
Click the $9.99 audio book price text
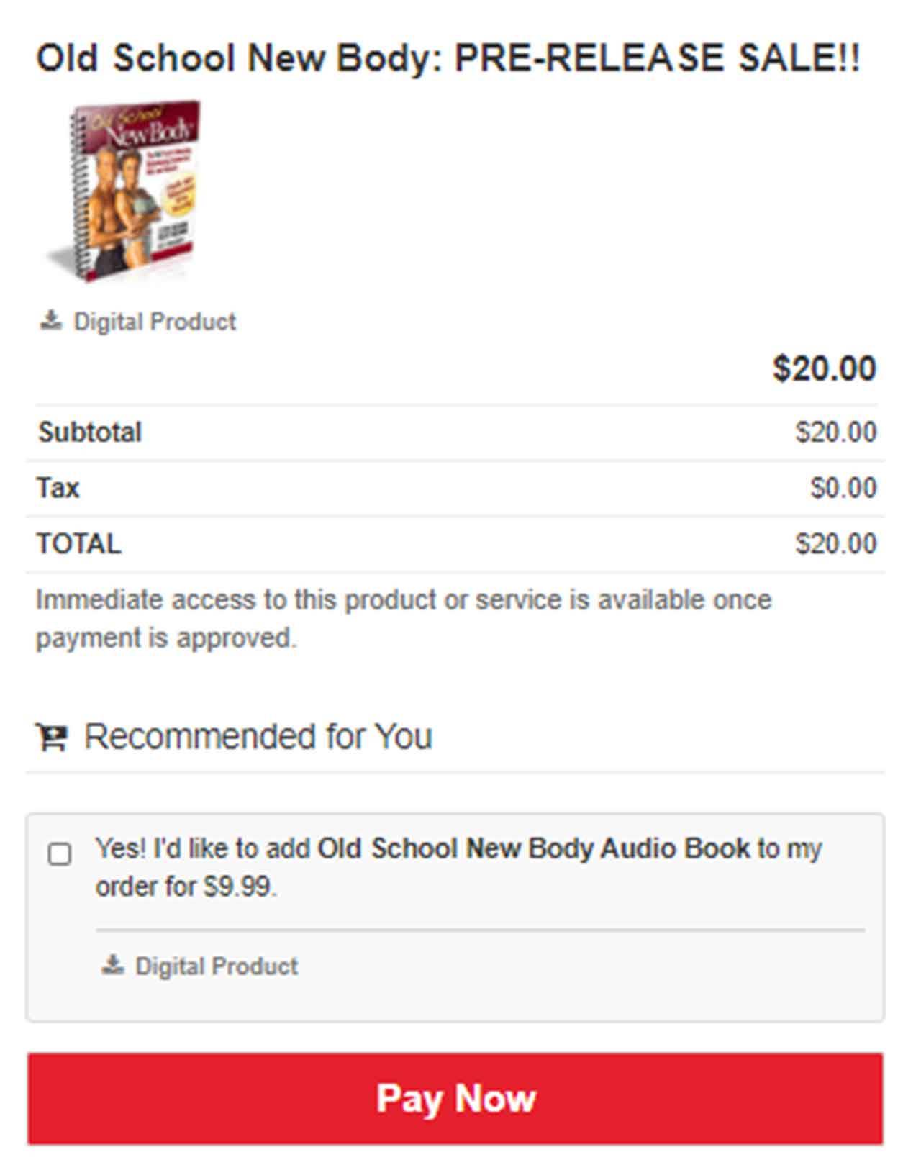[238, 887]
